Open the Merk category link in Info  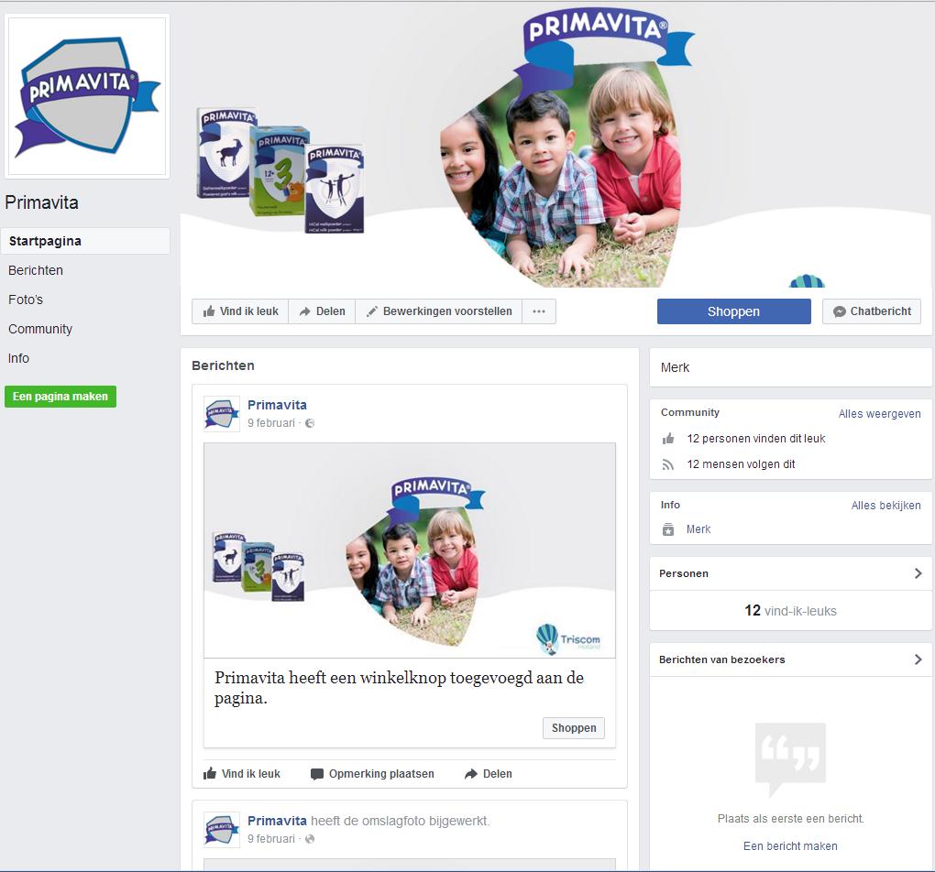coord(698,529)
